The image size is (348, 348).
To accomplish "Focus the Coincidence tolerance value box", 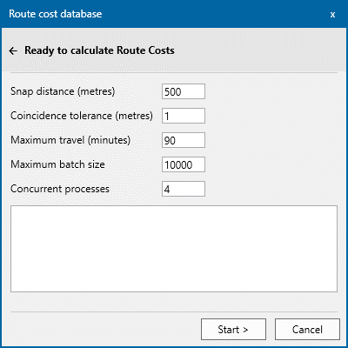I will click(184, 116).
